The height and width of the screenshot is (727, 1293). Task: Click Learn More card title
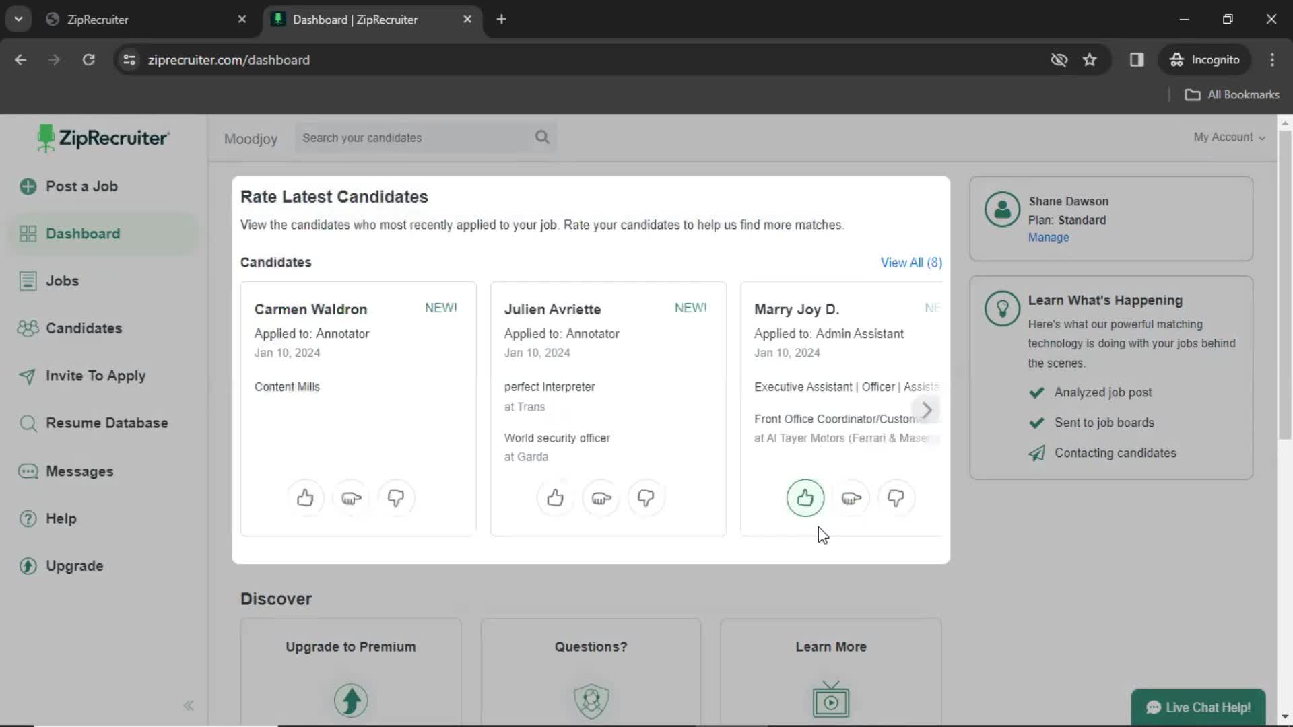point(831,647)
